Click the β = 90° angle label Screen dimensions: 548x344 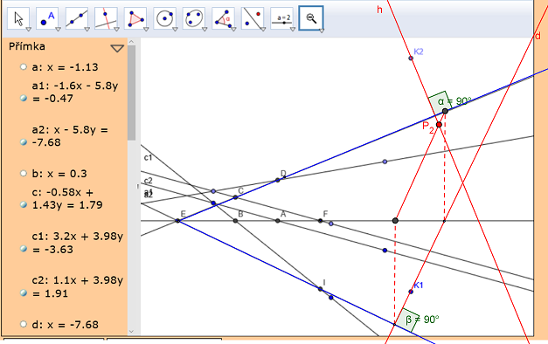pyautogui.click(x=422, y=320)
